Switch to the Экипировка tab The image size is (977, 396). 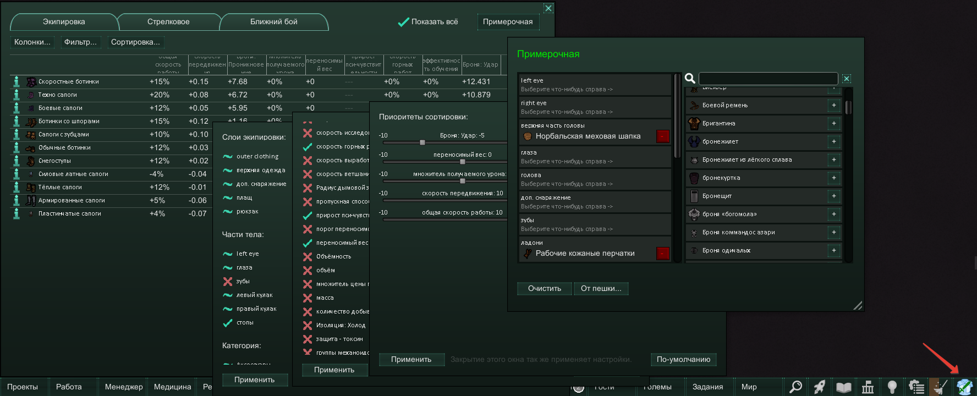click(64, 22)
